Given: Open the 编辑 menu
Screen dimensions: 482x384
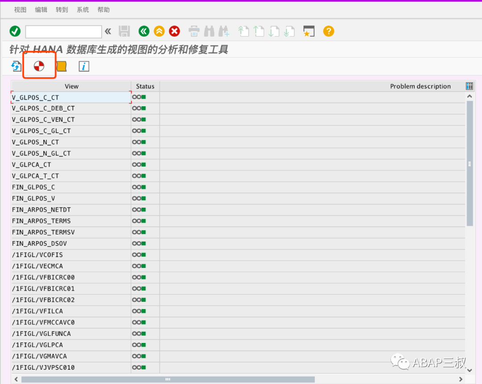Looking at the screenshot, I should click(41, 10).
